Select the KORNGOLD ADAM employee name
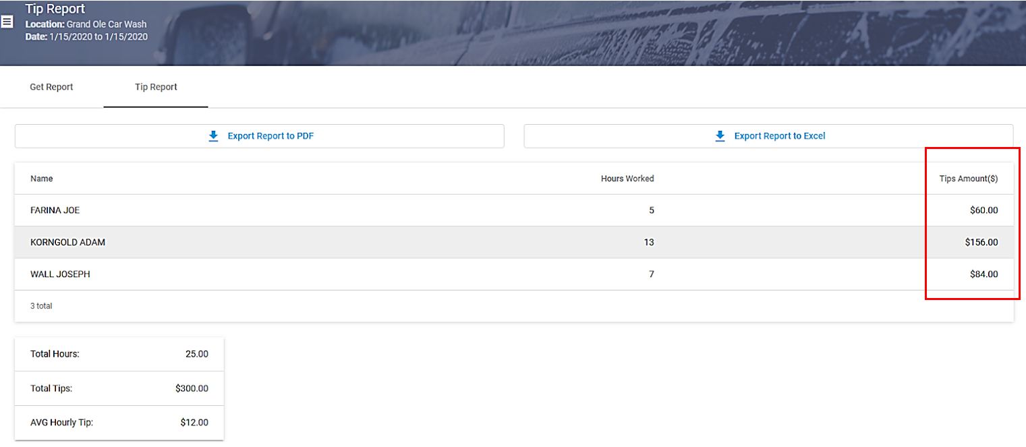 pos(67,242)
